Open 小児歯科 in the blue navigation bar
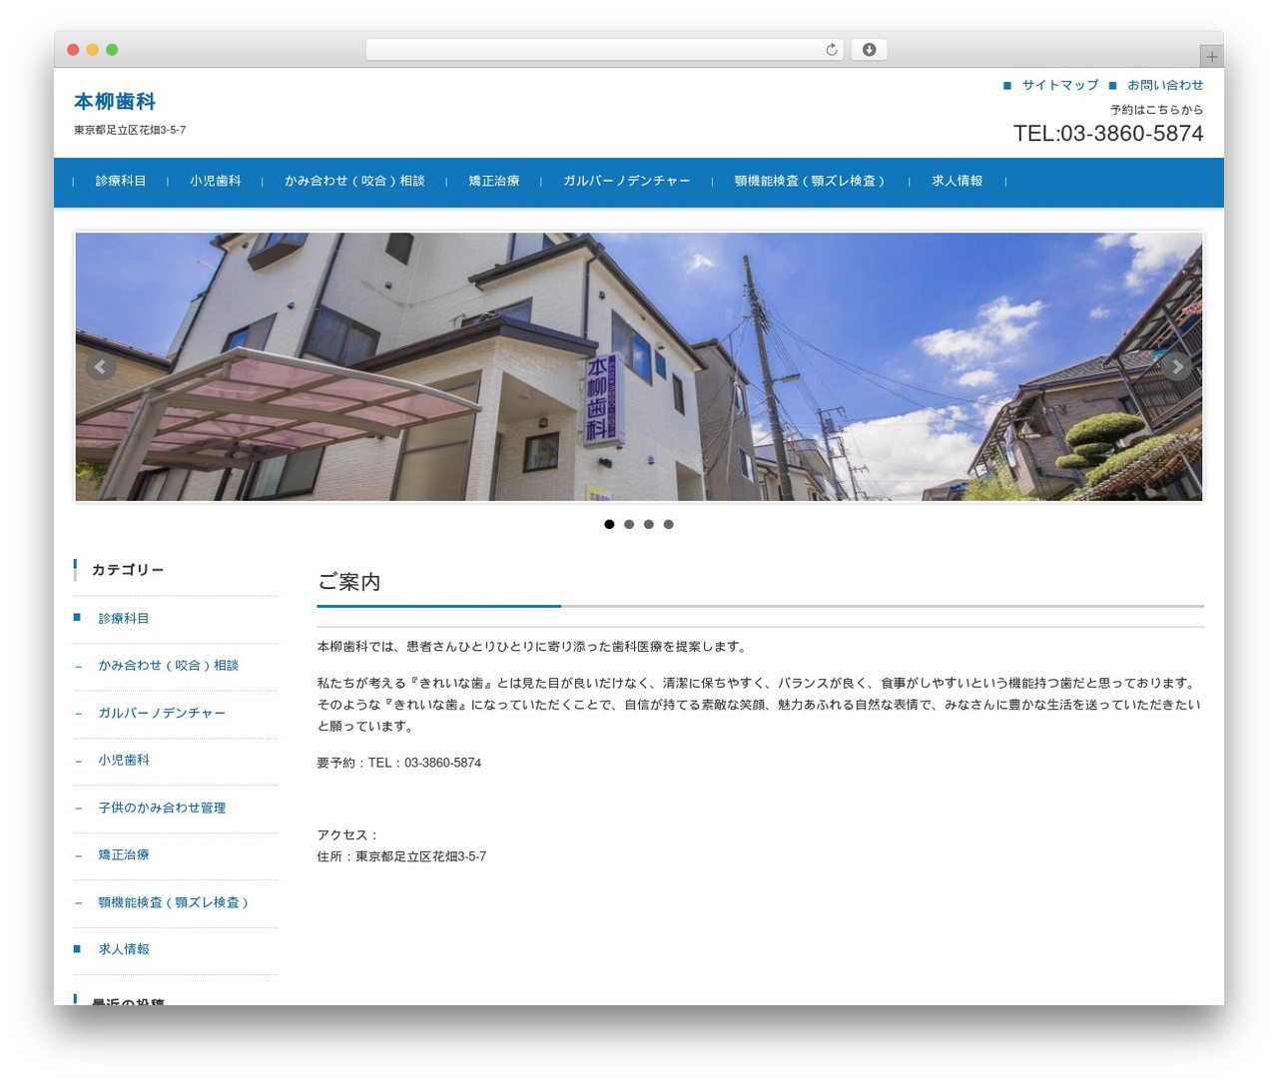1278x1082 pixels. [x=216, y=181]
